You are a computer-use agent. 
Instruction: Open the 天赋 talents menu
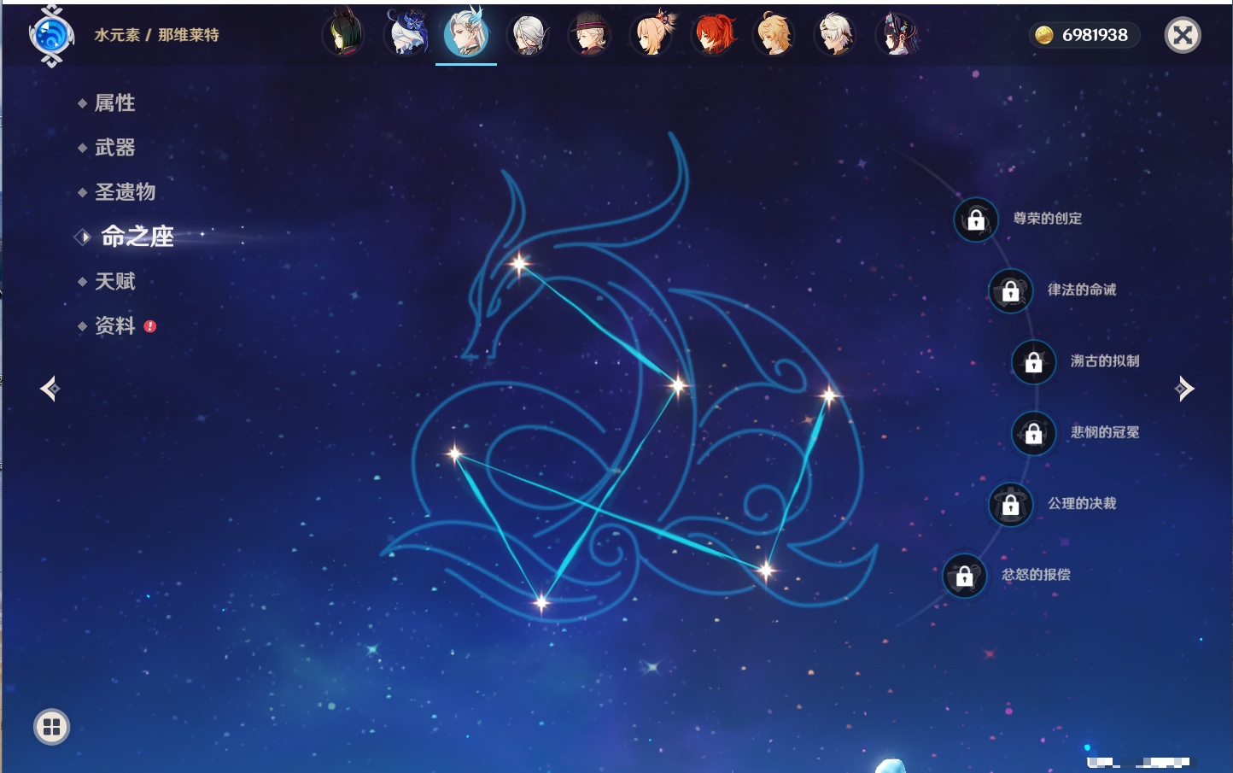114,281
